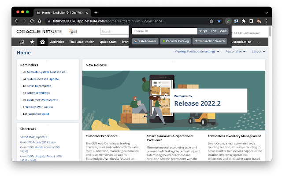The height and width of the screenshot is (176, 282).
Task: Toggle the browser side panel icon
Action: click(x=251, y=21)
